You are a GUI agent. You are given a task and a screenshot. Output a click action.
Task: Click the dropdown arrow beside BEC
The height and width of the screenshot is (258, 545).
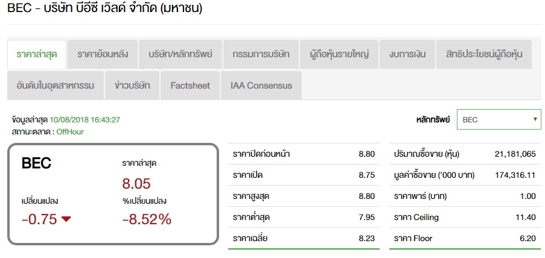[x=535, y=119]
